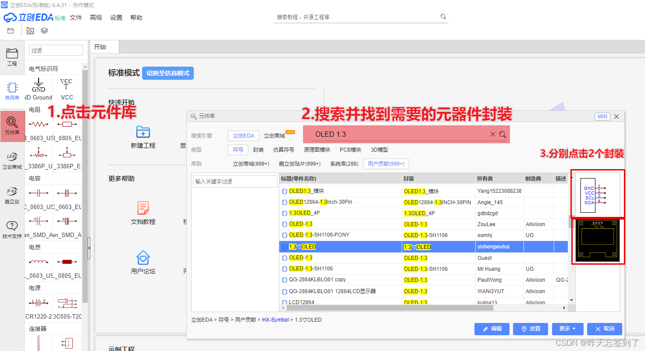Choose the 符号 type filter

point(238,150)
